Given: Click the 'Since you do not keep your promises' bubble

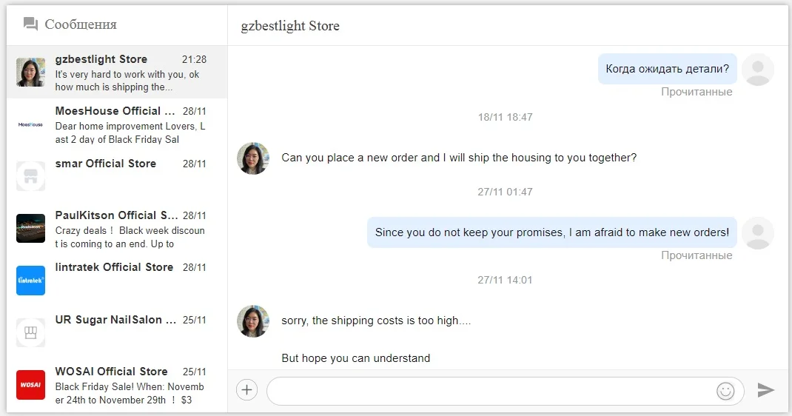Looking at the screenshot, I should click(551, 232).
